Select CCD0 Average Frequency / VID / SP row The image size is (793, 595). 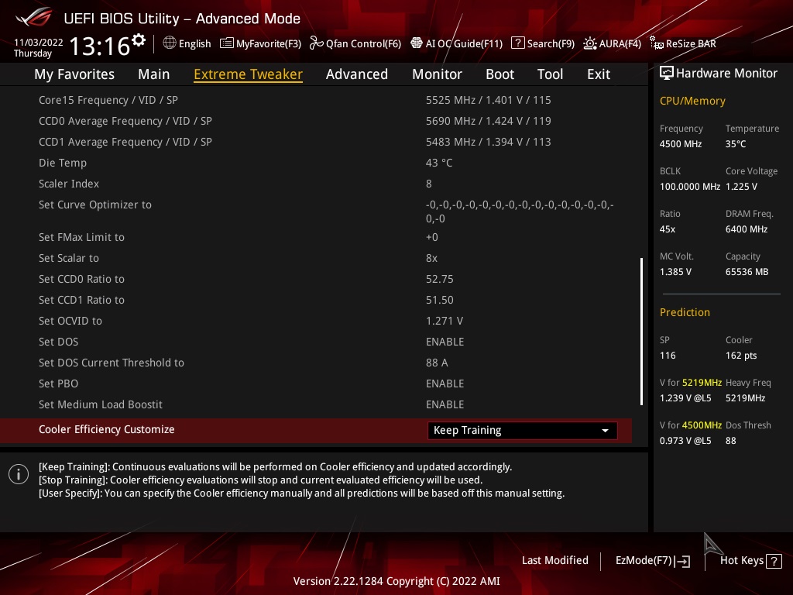click(x=316, y=121)
